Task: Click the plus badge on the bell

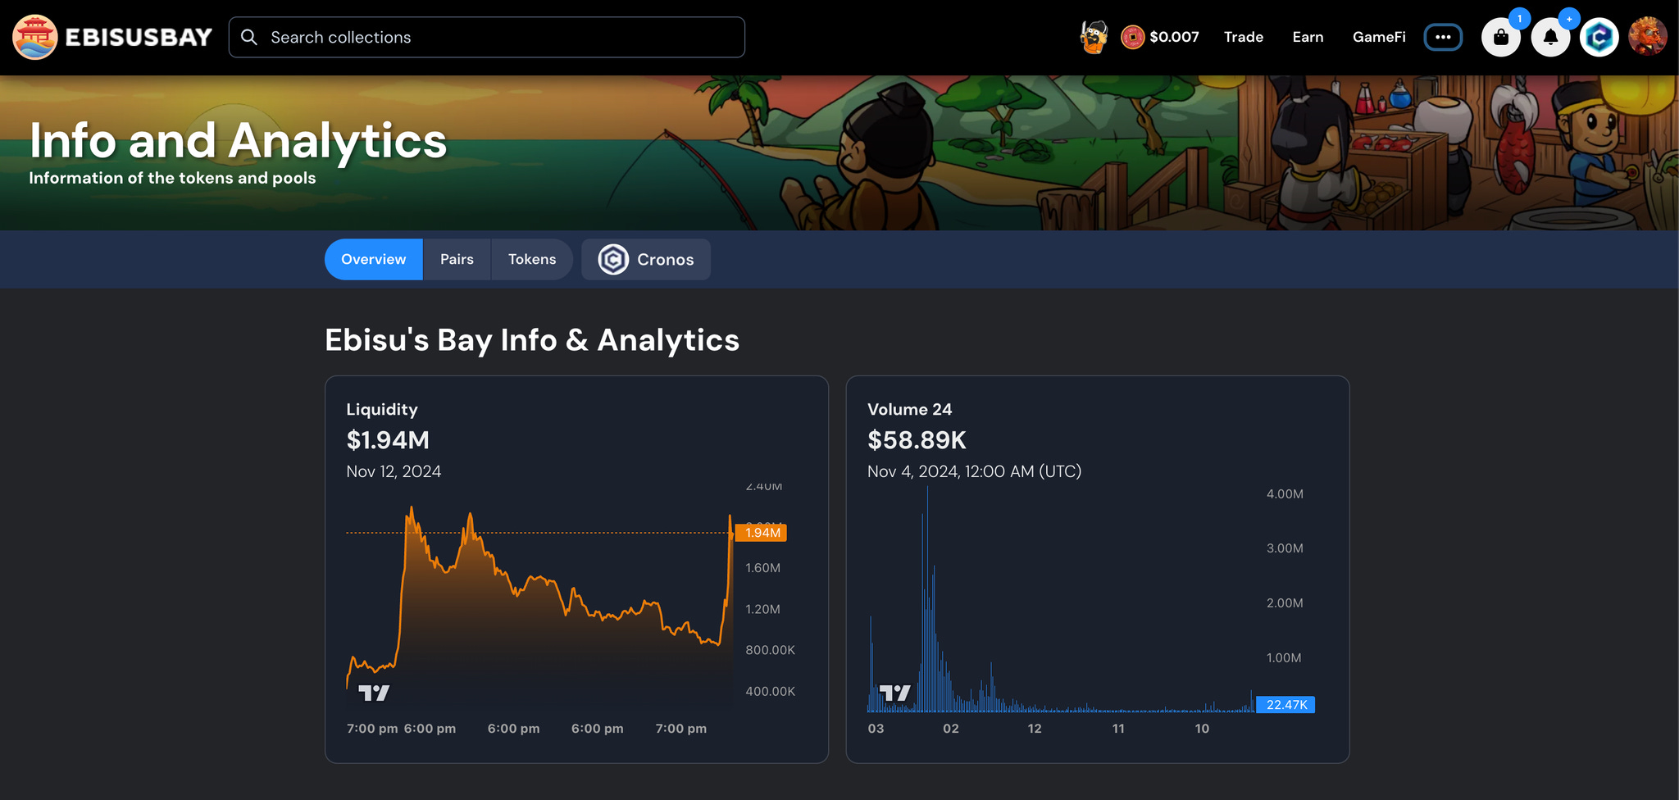Action: [x=1569, y=18]
